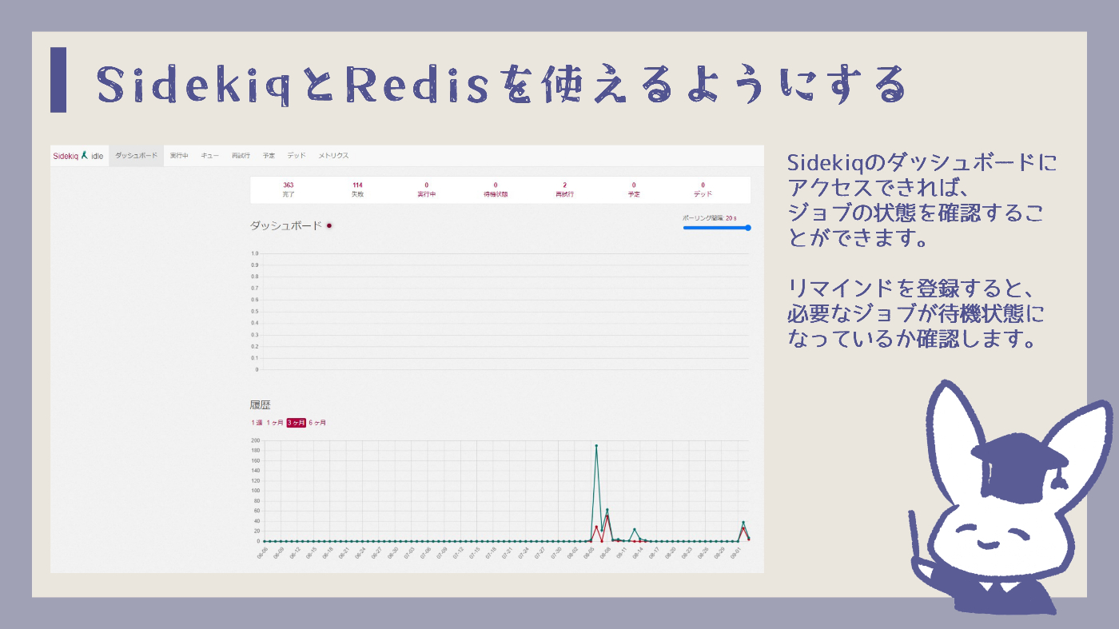
Task: Open the ダッシュボード tab
Action: [x=137, y=156]
